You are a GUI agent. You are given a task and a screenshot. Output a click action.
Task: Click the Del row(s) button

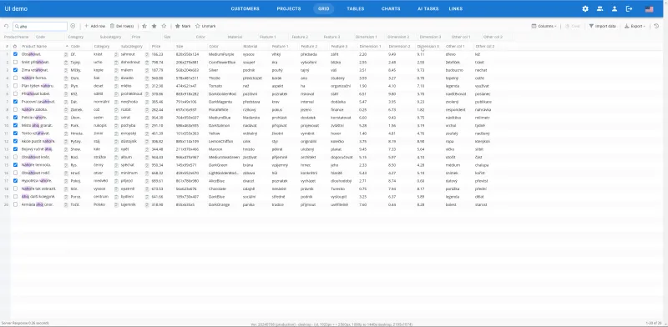(x=122, y=26)
